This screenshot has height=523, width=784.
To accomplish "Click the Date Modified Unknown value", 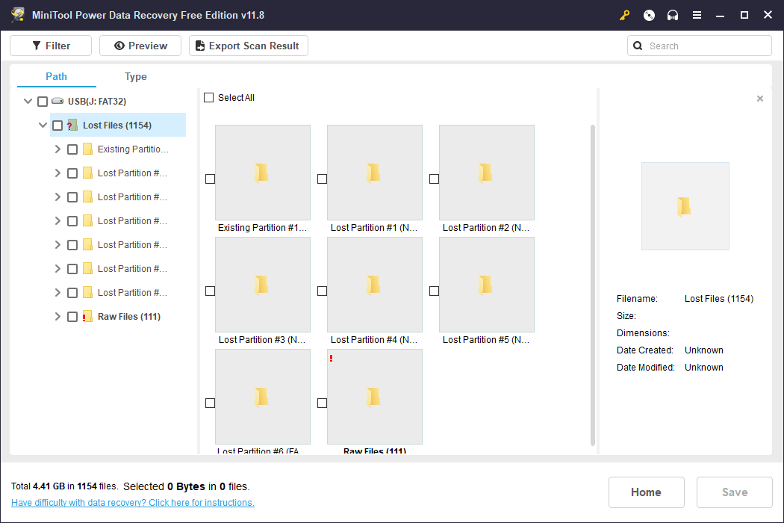I will click(704, 368).
